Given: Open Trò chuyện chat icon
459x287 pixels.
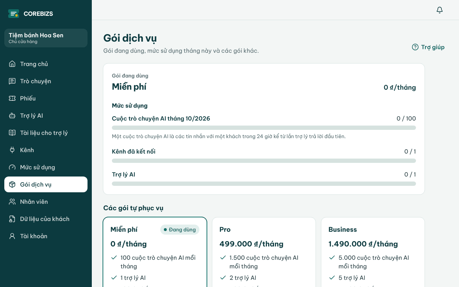Looking at the screenshot, I should [12, 81].
